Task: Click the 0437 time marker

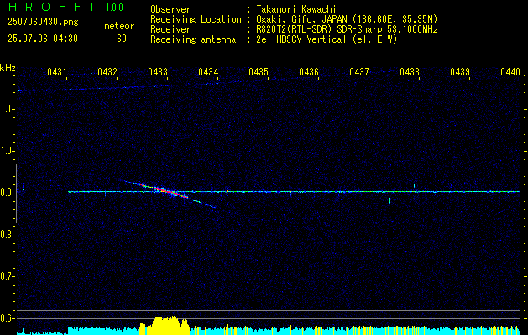Action: click(359, 71)
